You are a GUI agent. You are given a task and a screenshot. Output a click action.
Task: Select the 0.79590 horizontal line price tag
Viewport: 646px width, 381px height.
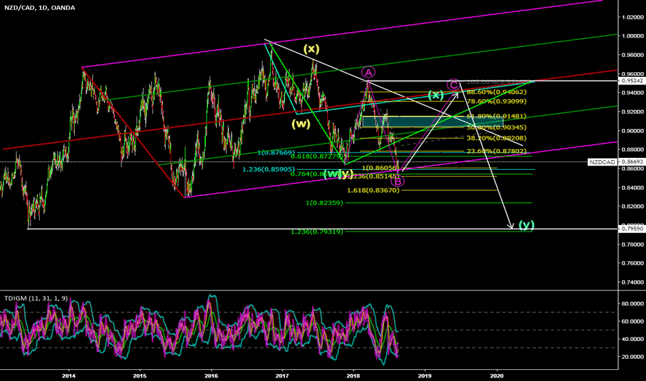(x=632, y=229)
